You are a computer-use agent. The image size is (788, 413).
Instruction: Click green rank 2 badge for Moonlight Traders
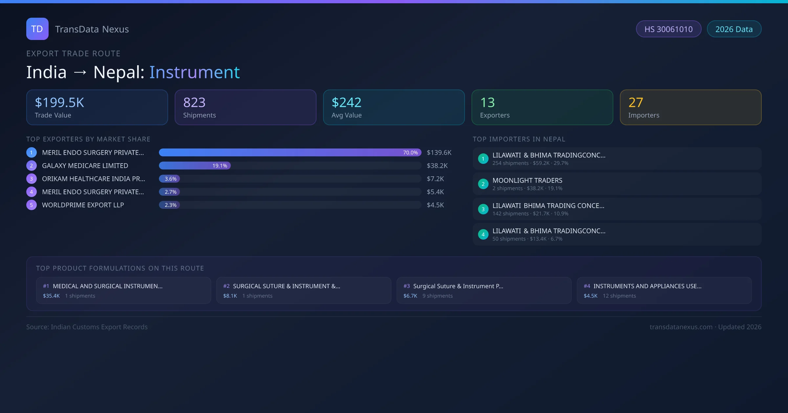tap(483, 184)
